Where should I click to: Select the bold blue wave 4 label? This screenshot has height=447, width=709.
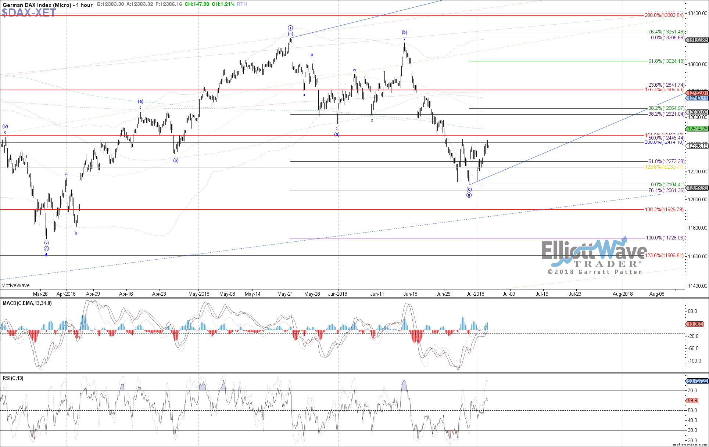(x=46, y=255)
